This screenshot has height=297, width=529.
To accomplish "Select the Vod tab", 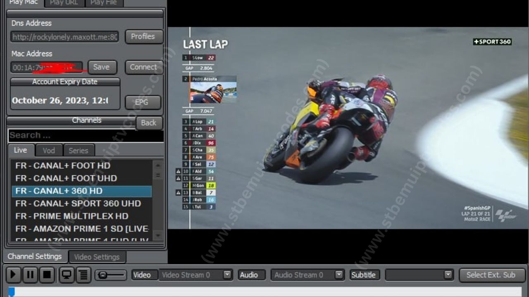I will coord(49,151).
